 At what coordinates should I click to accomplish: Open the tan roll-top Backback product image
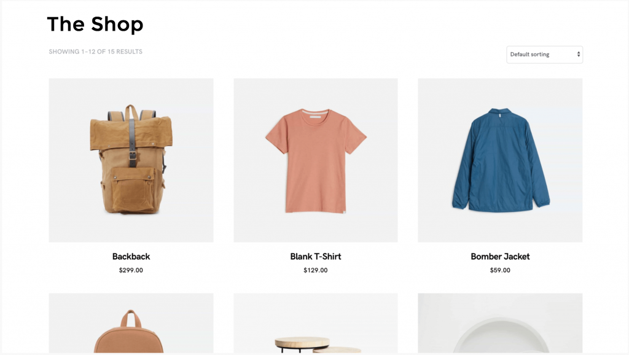point(131,160)
